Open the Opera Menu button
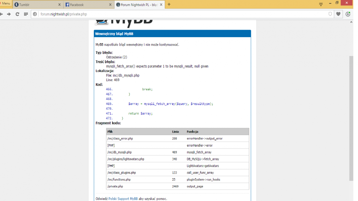Screen dimensions: 358x201 [x=5, y=4]
